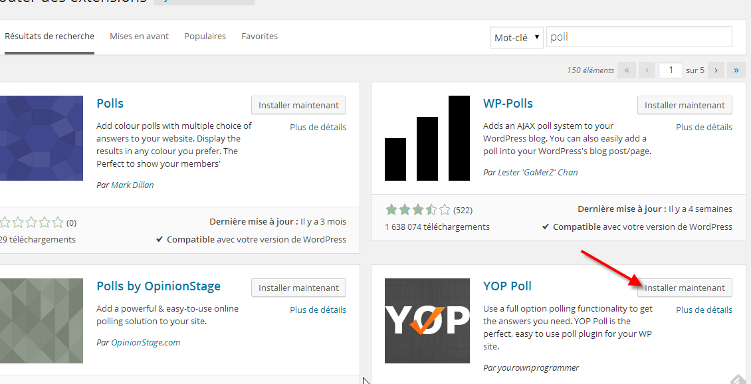Switch to the Mises en avant tab

139,37
